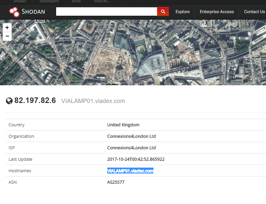Select the Shodan top bar tab

(x=20, y=1)
